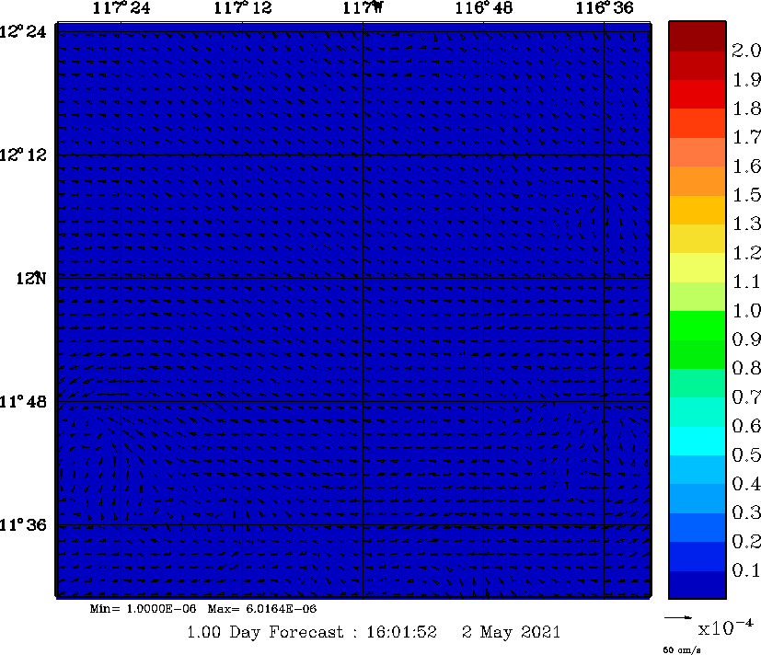Click the x10⁻⁴ scale multiplier
Screen dimensions: 761x655
click(725, 626)
